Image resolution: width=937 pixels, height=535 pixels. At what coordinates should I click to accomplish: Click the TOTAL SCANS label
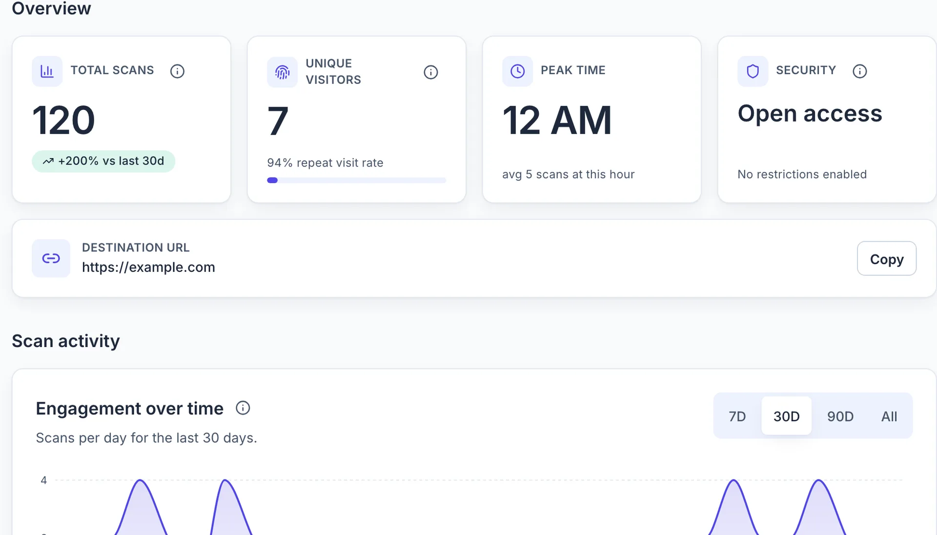click(112, 70)
